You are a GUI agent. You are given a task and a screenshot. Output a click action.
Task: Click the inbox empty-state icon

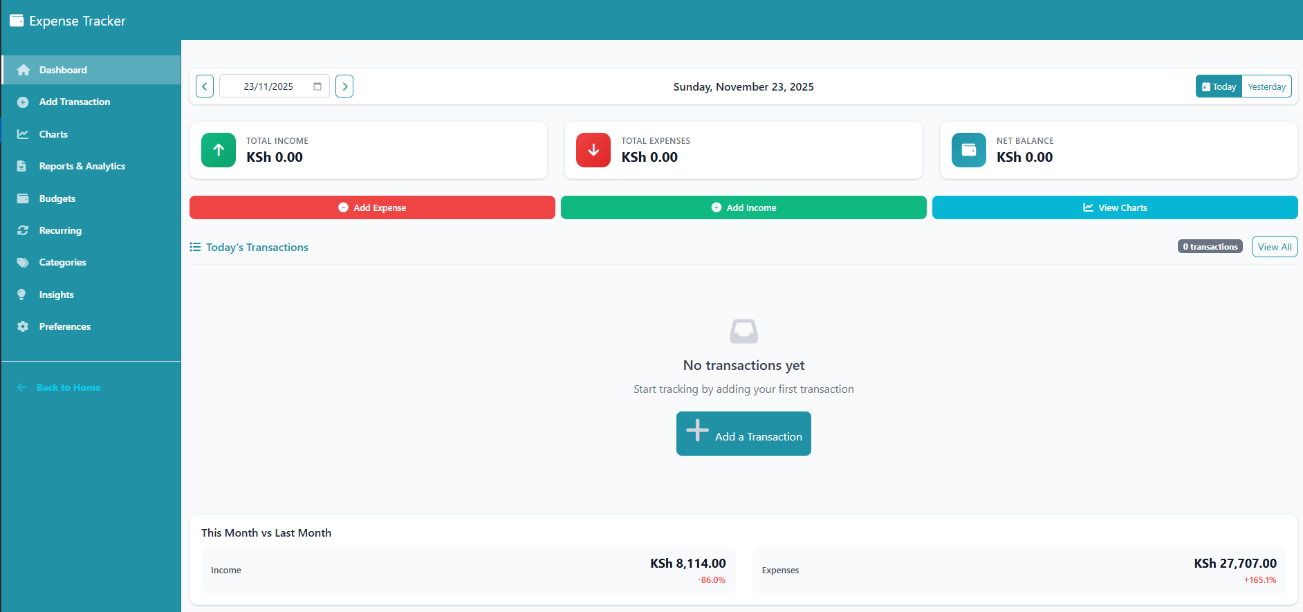[743, 331]
